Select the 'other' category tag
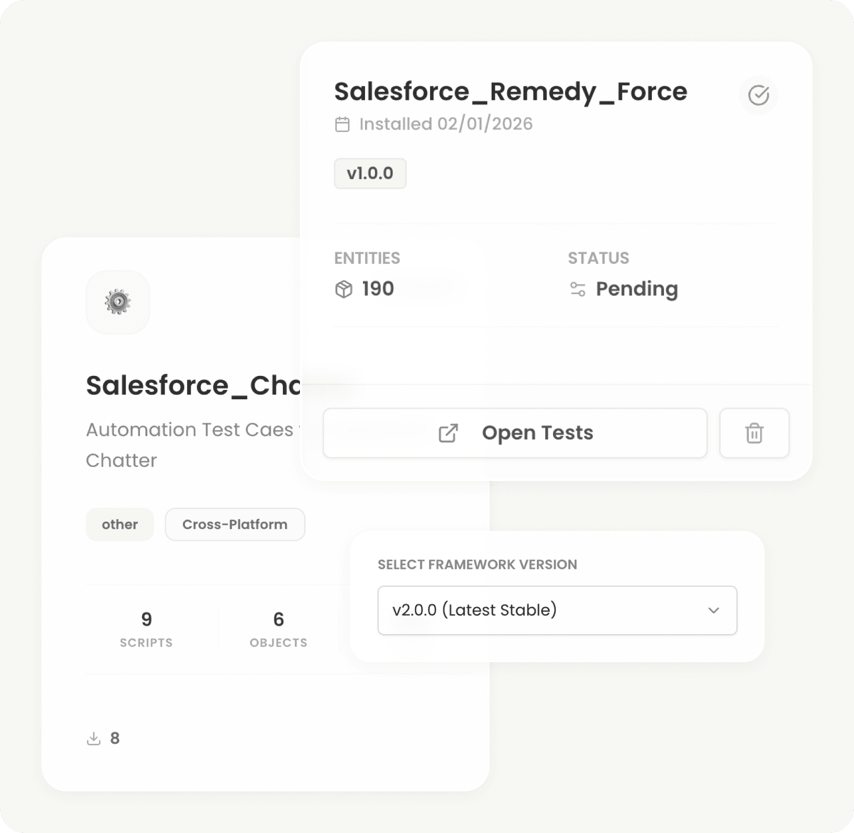854x833 pixels. pos(119,524)
